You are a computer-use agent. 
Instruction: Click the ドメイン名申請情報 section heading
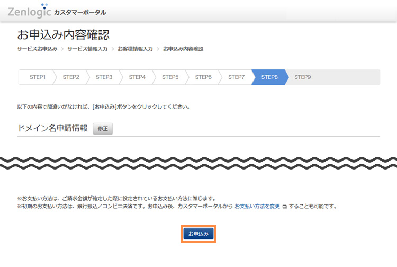(52, 128)
